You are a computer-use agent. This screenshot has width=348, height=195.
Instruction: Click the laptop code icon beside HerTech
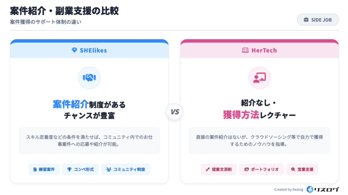tap(245, 50)
